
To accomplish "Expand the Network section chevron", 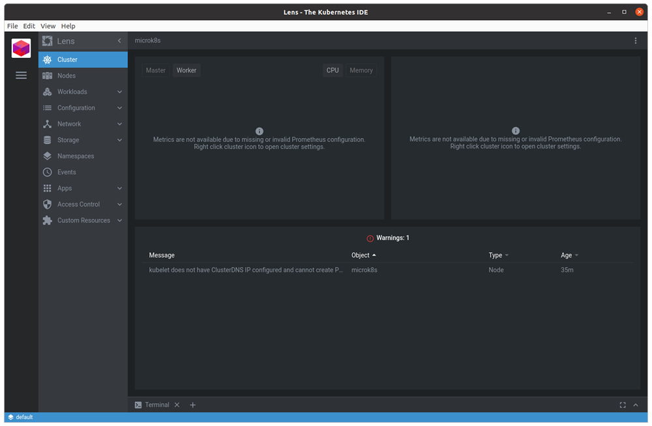I will 120,124.
